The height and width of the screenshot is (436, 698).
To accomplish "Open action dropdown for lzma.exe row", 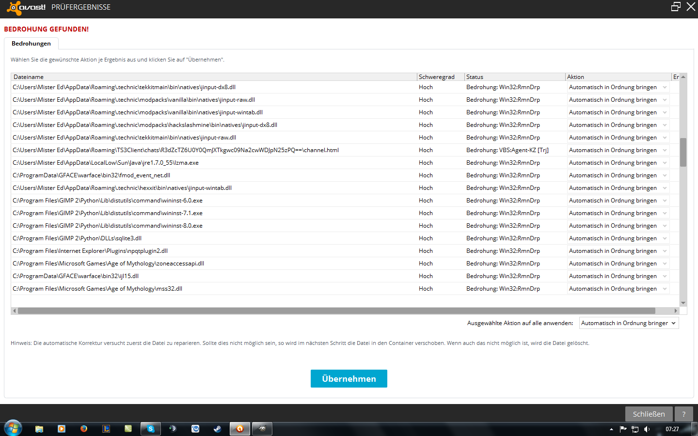I will click(x=618, y=163).
